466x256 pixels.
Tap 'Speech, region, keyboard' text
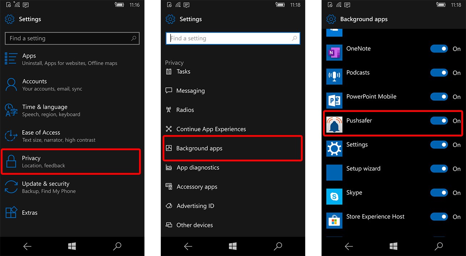(51, 114)
